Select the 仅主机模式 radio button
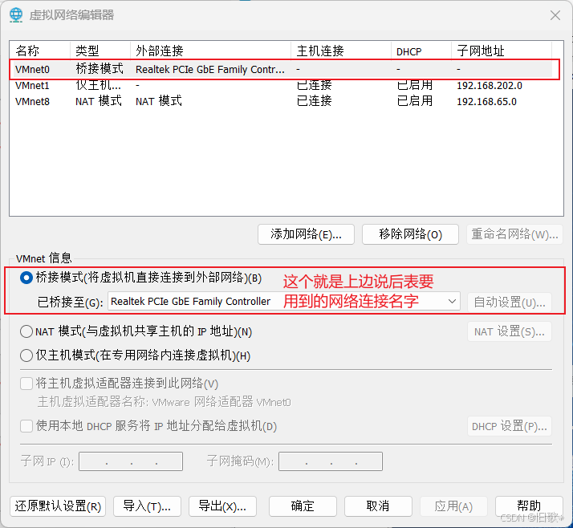Screen dimensions: 573x528 point(26,355)
